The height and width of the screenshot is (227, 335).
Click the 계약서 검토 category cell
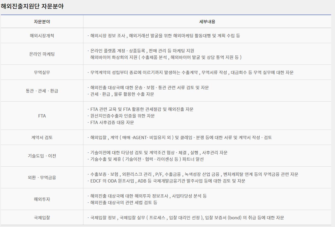pyautogui.click(x=42, y=137)
